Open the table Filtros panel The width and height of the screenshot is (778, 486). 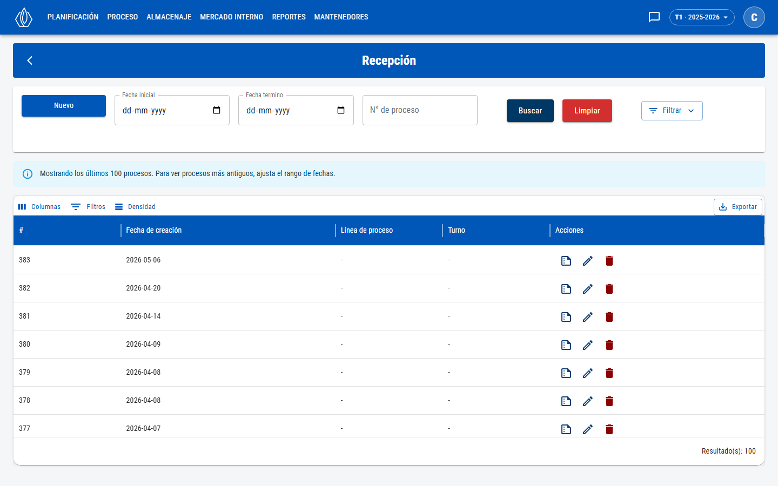coord(89,207)
